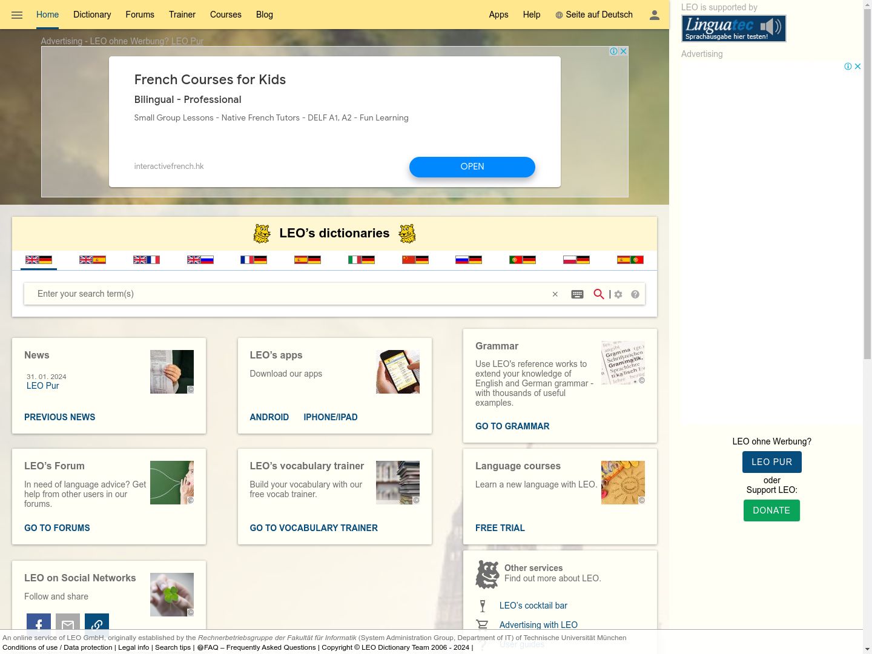
Task: Click the Grammar dictionary thumbnail
Action: tap(623, 363)
